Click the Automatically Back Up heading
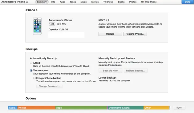Viewport: 194px width, 113px height. coord(43,58)
